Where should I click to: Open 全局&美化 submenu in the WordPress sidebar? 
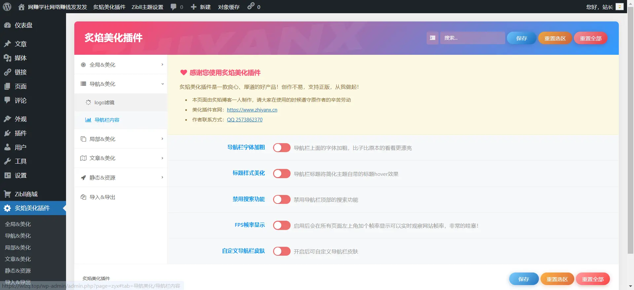[18, 224]
